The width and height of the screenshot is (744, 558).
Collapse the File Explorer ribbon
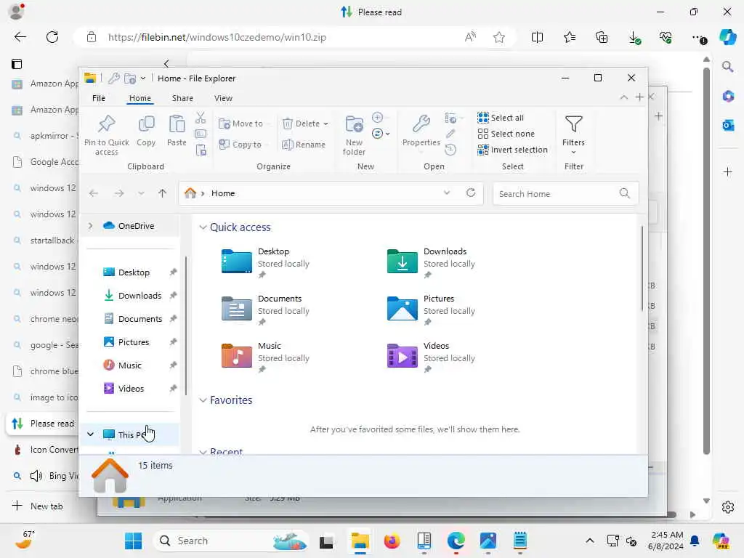624,97
